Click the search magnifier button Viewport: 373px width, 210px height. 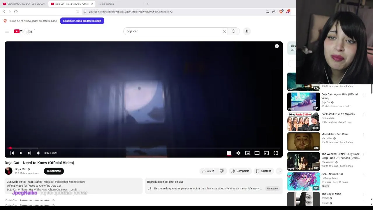click(234, 31)
